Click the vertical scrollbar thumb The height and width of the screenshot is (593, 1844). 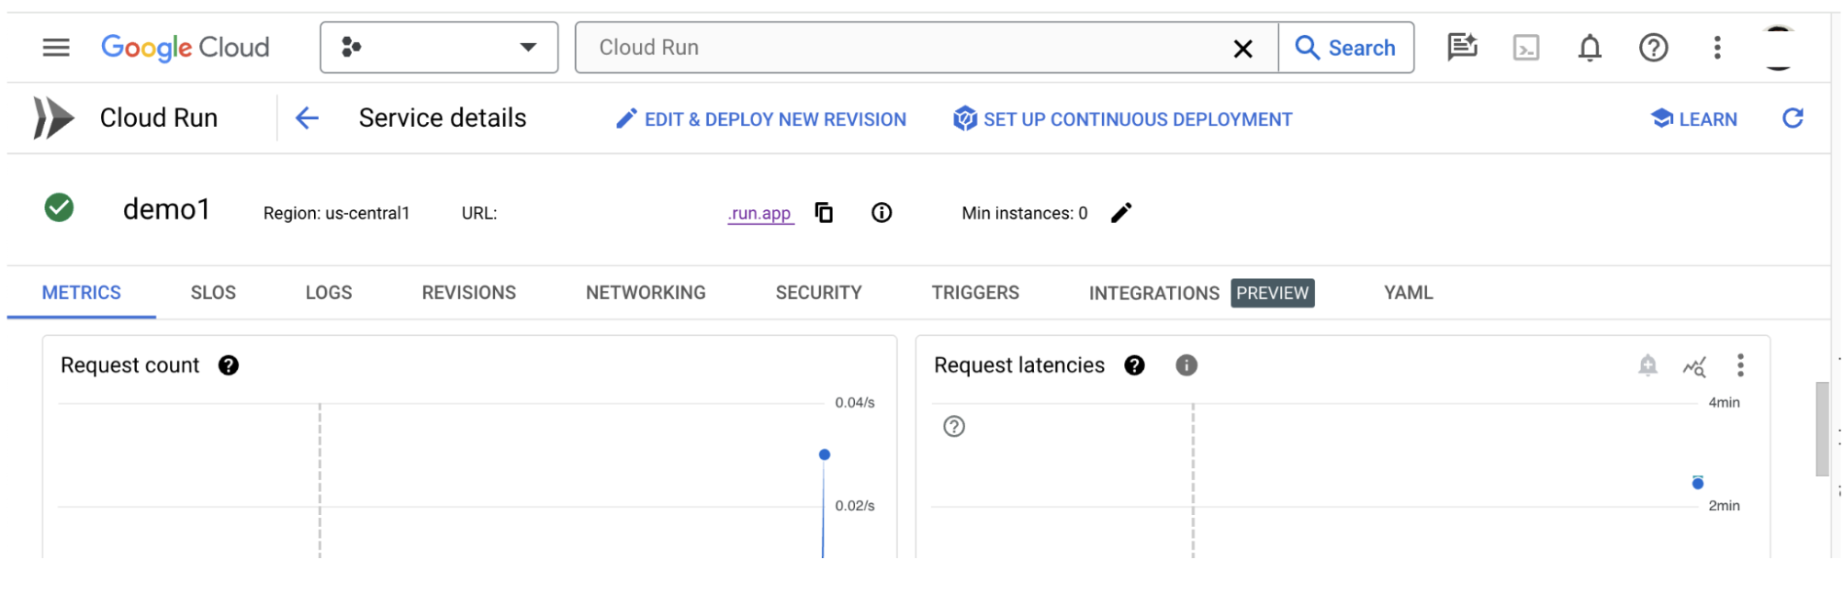click(x=1822, y=429)
